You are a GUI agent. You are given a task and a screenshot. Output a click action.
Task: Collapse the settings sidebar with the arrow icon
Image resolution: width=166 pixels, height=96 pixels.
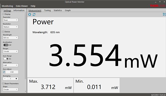tap(2, 10)
